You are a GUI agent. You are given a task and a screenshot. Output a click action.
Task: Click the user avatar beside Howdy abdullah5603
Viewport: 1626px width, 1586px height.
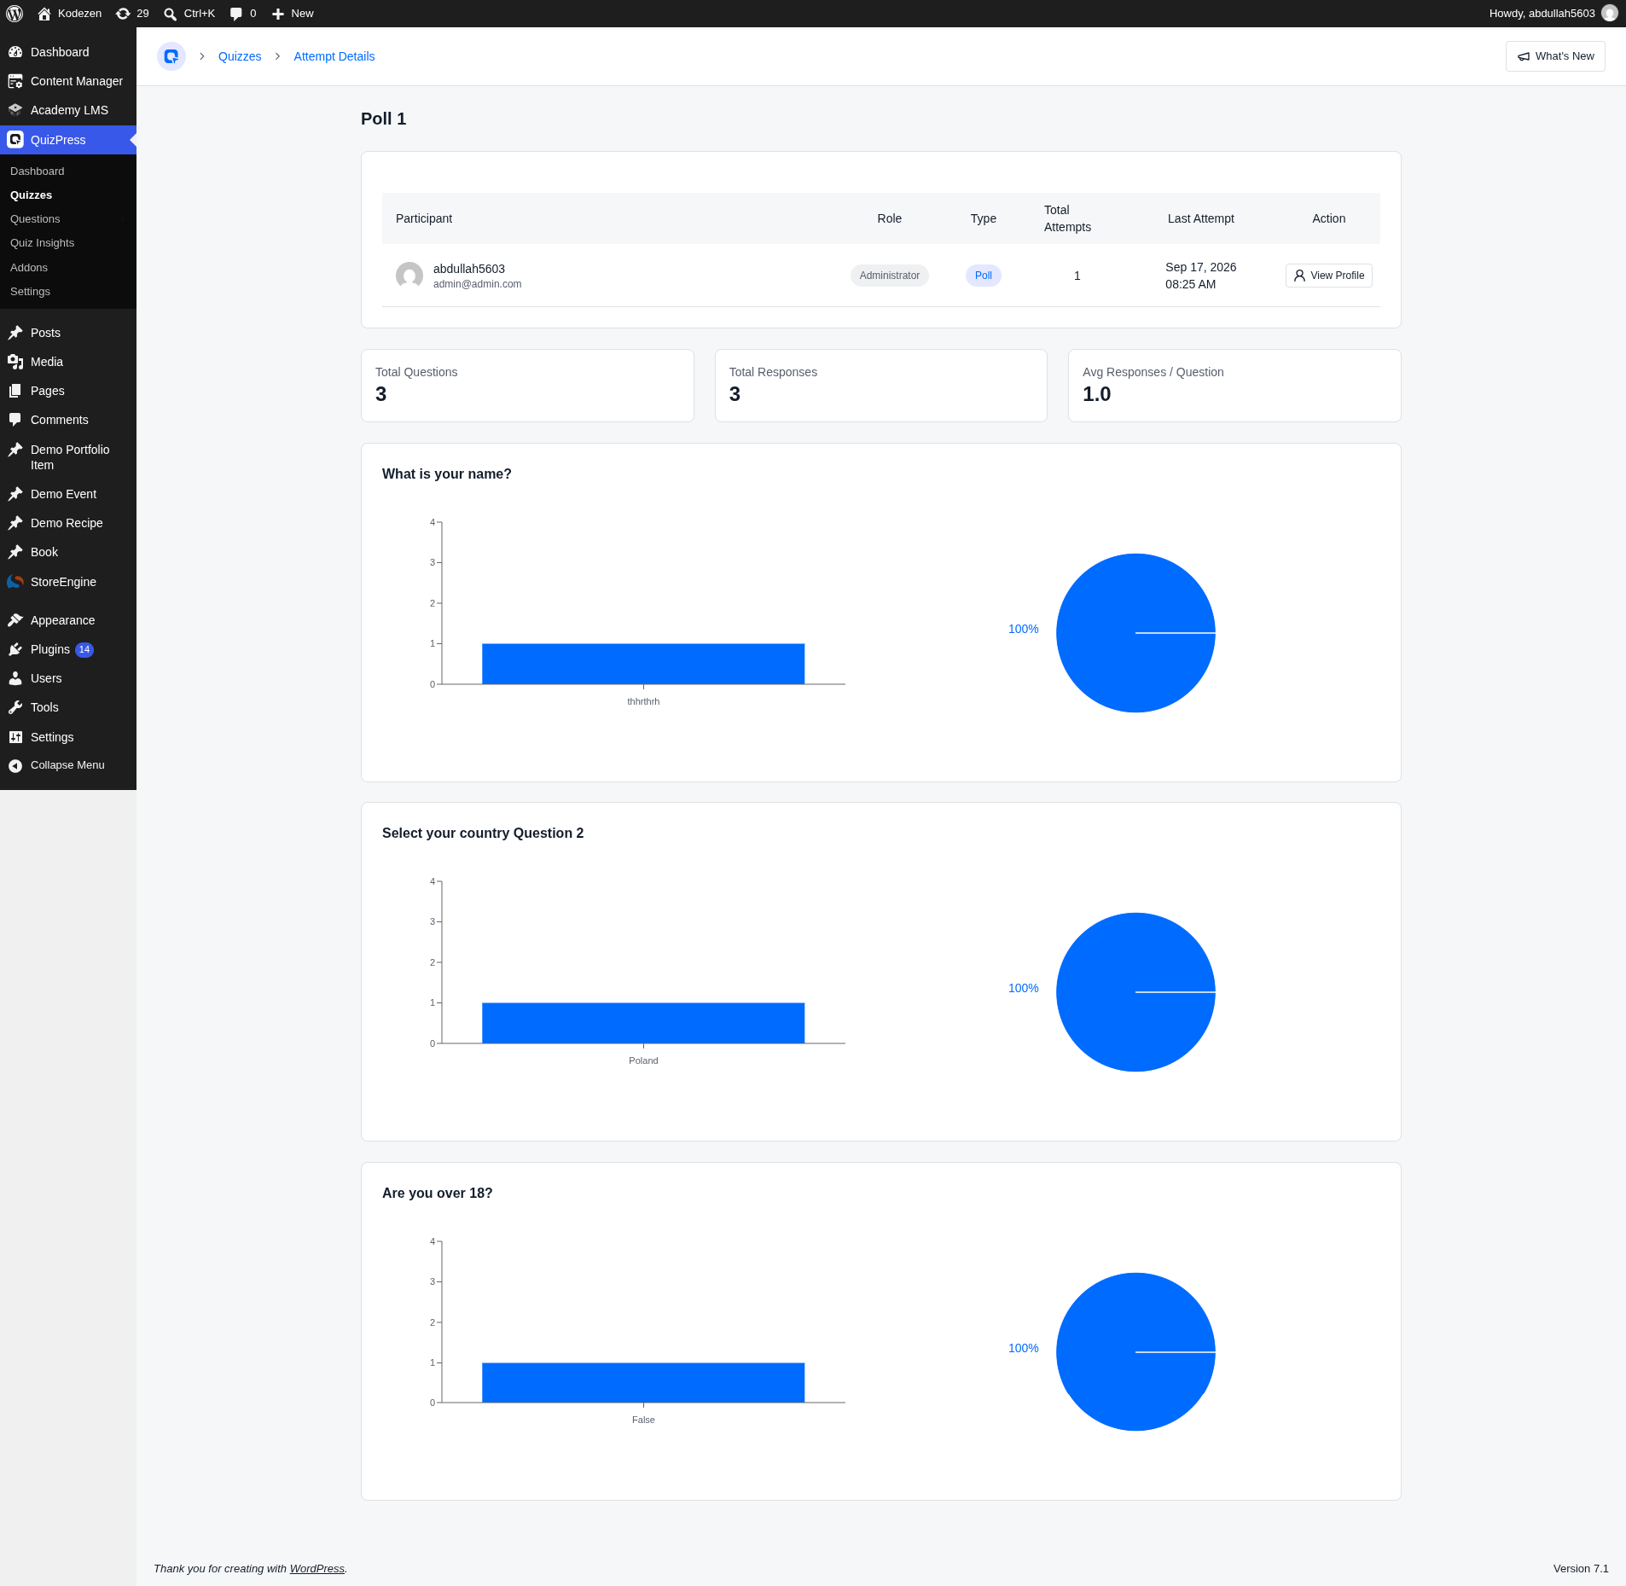pos(1610,14)
